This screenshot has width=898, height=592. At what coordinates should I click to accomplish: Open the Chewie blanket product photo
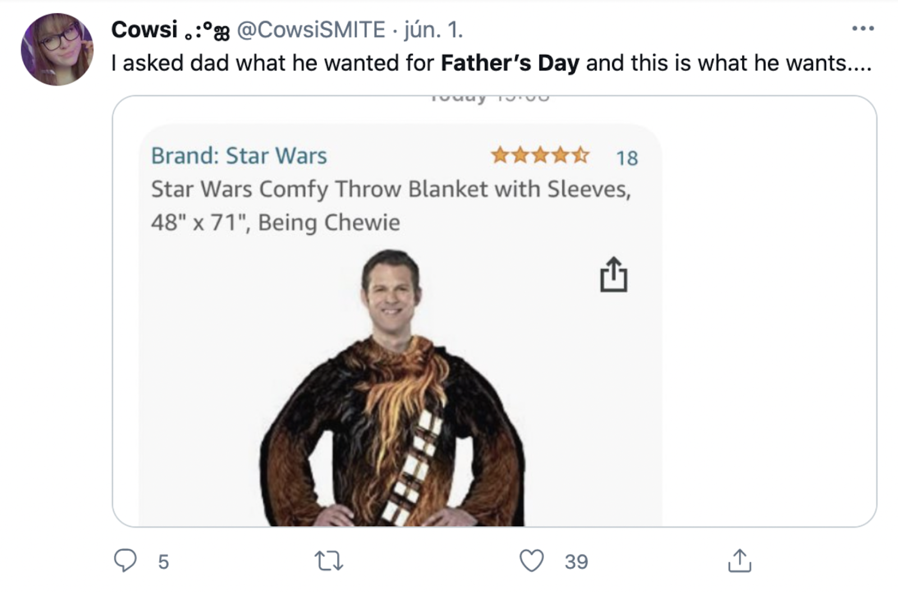click(392, 404)
